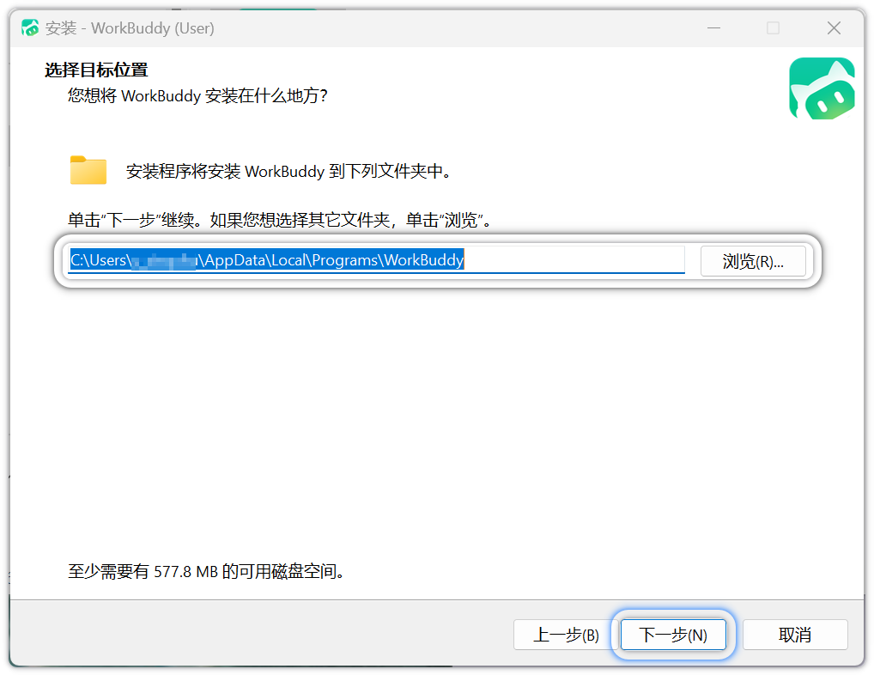Click the 安装程序将安装 WorkBuddy 到下列文件夹中 text
Screen dimensions: 874x675
(288, 171)
